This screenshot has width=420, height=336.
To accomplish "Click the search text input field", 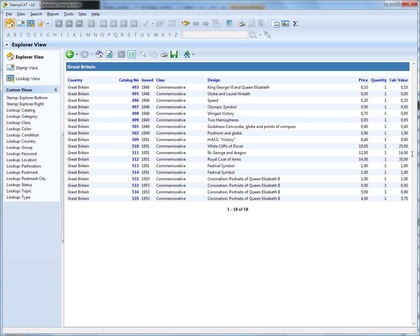I will (215, 35).
